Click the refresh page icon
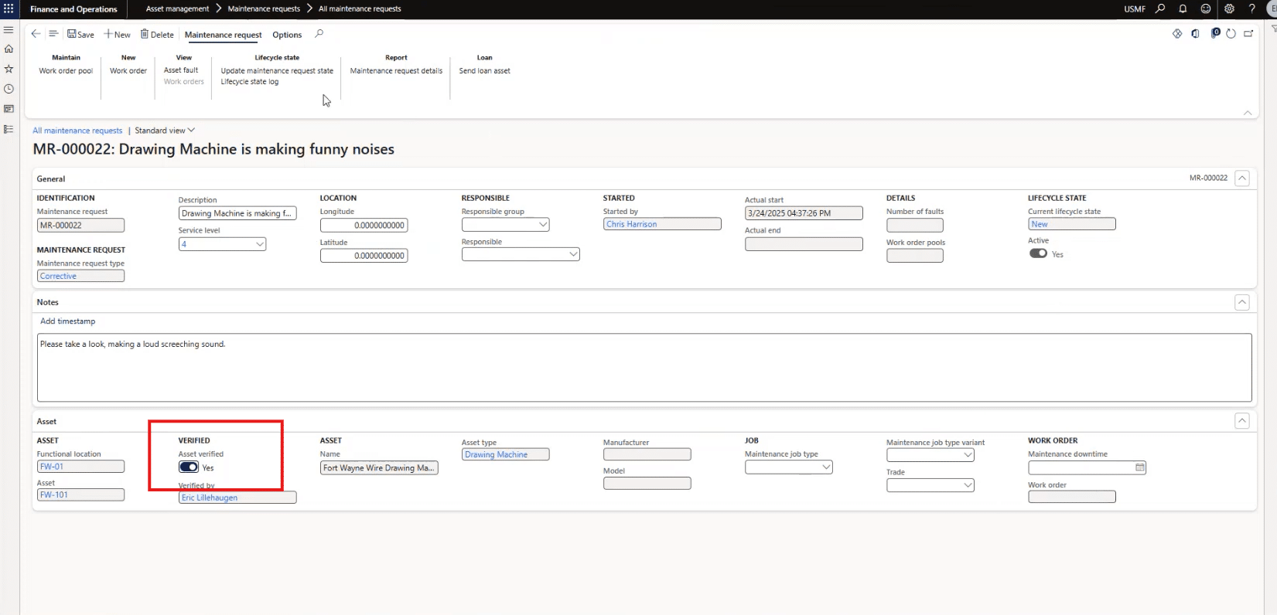This screenshot has width=1277, height=615. tap(1231, 34)
